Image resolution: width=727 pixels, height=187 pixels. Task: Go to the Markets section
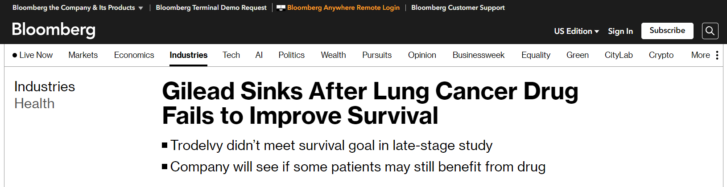(x=83, y=55)
